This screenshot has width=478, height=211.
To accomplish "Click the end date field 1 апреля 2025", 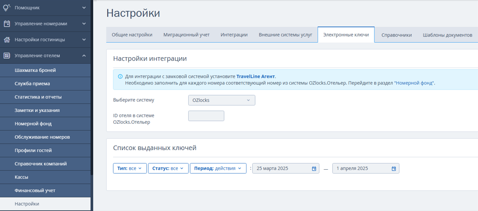I will pyautogui.click(x=366, y=168).
